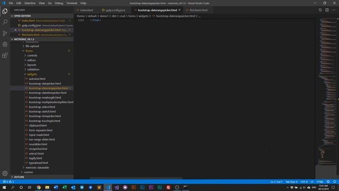Open the Explorer view in activity bar

5,11
